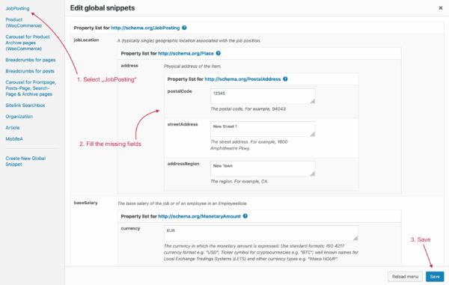
Task: Click the currency textarea resize handle
Action: 355,238
